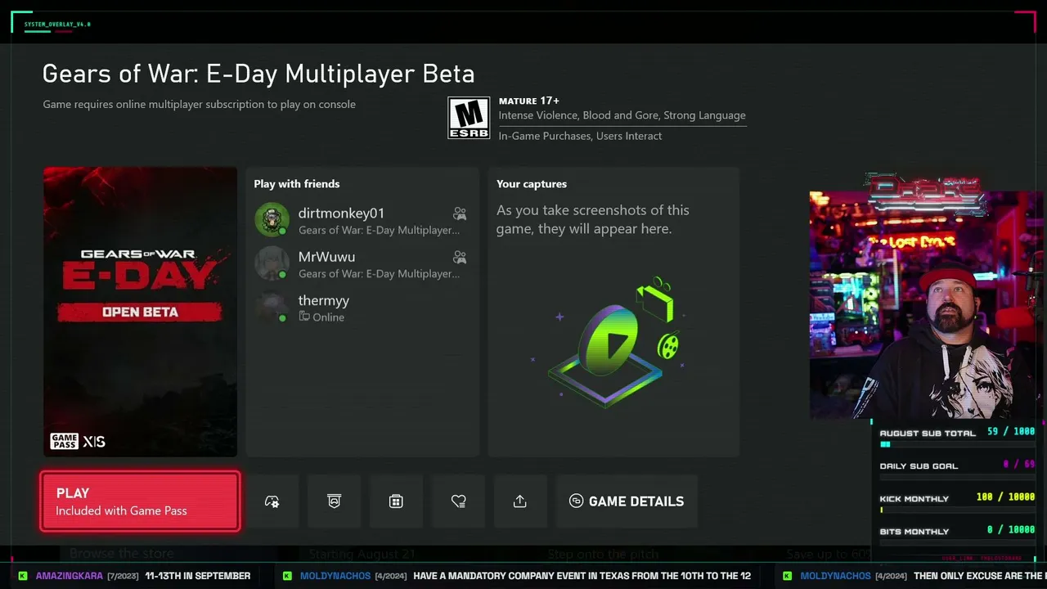Click the AMAZINGKARA username in the ticker
Image resolution: width=1047 pixels, height=589 pixels.
pyautogui.click(x=70, y=576)
